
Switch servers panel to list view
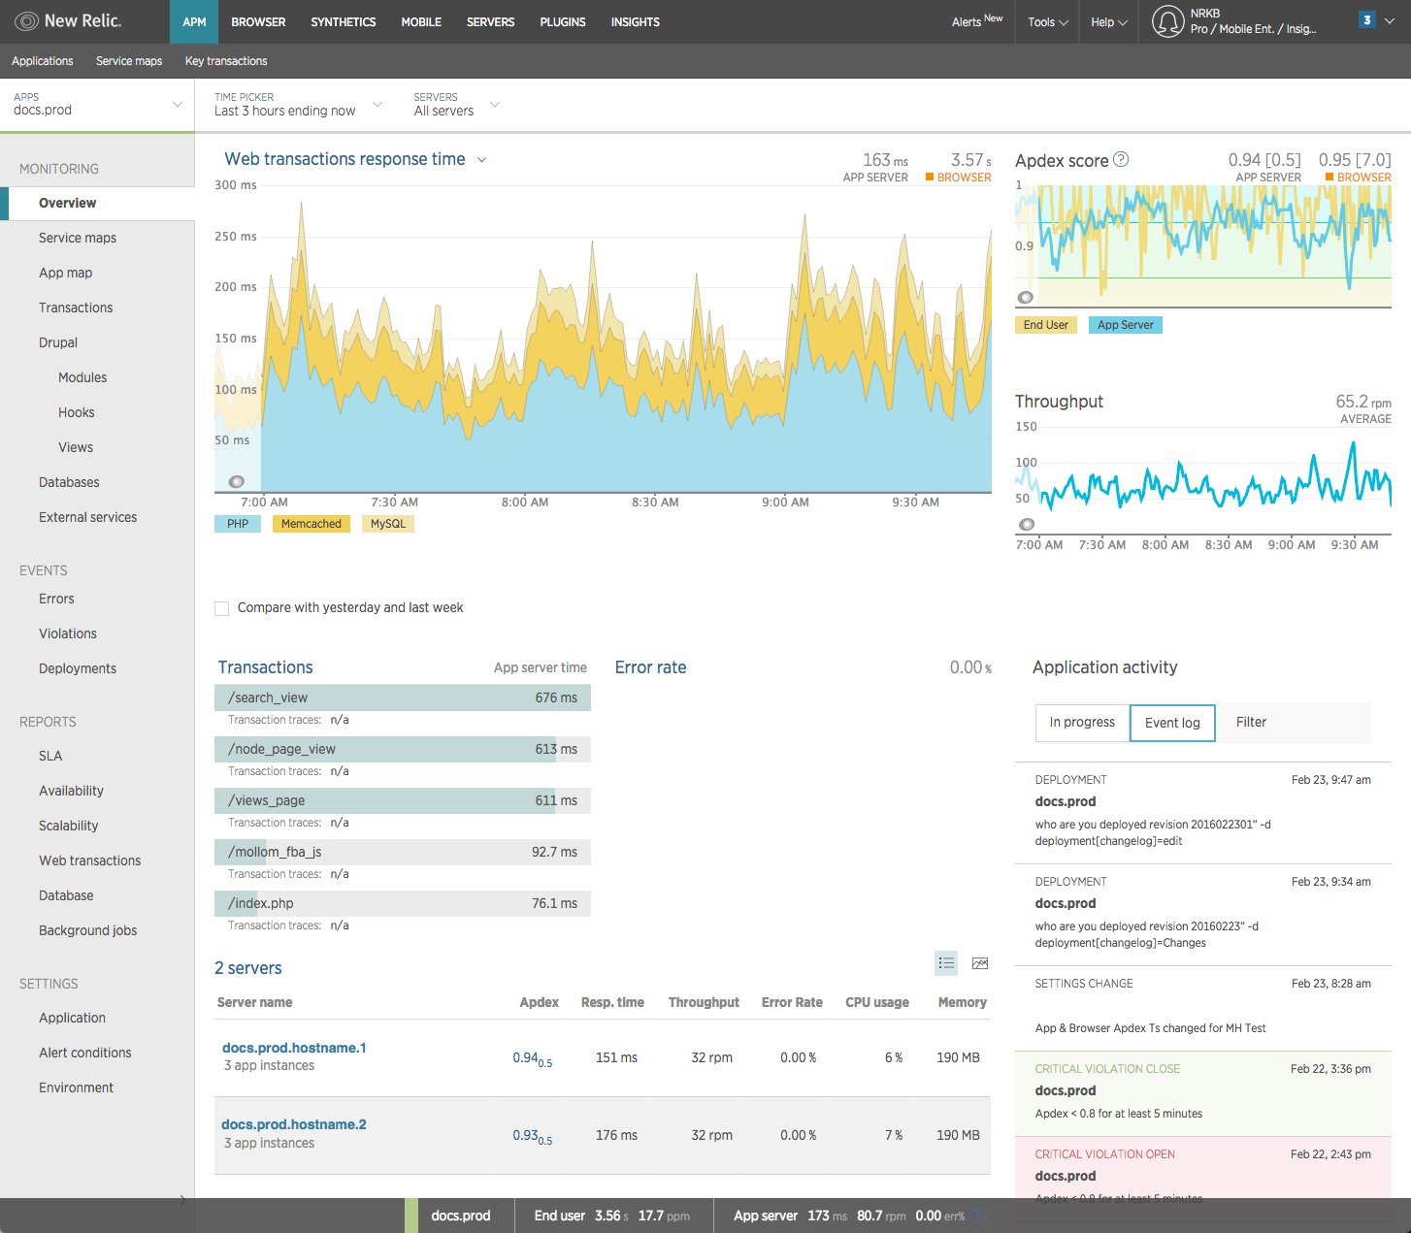946,962
